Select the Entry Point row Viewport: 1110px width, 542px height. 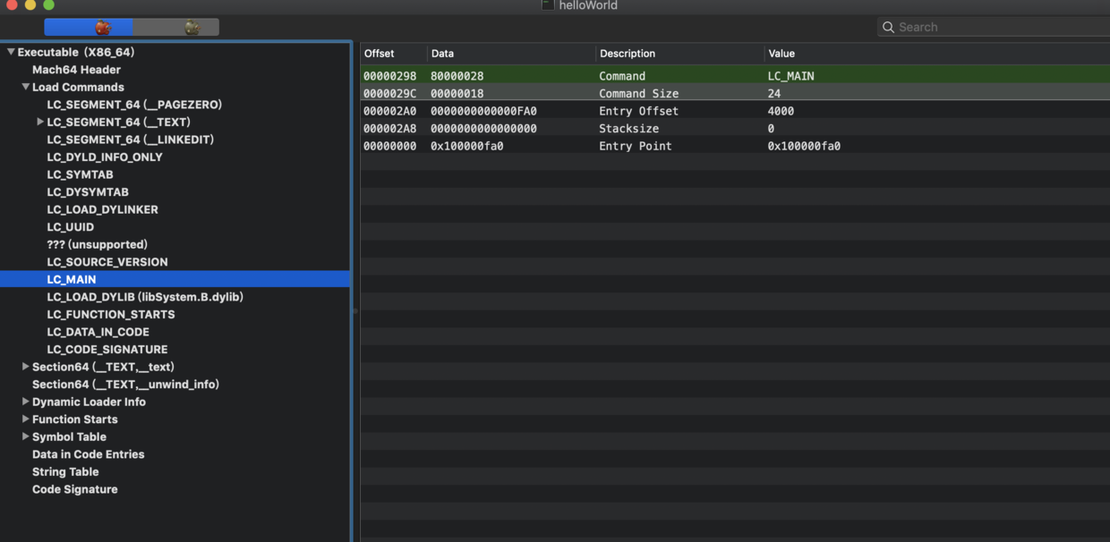pos(735,146)
